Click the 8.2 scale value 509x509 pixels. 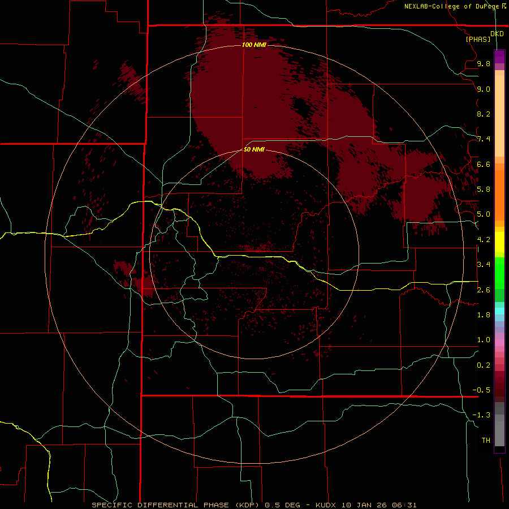click(x=484, y=114)
